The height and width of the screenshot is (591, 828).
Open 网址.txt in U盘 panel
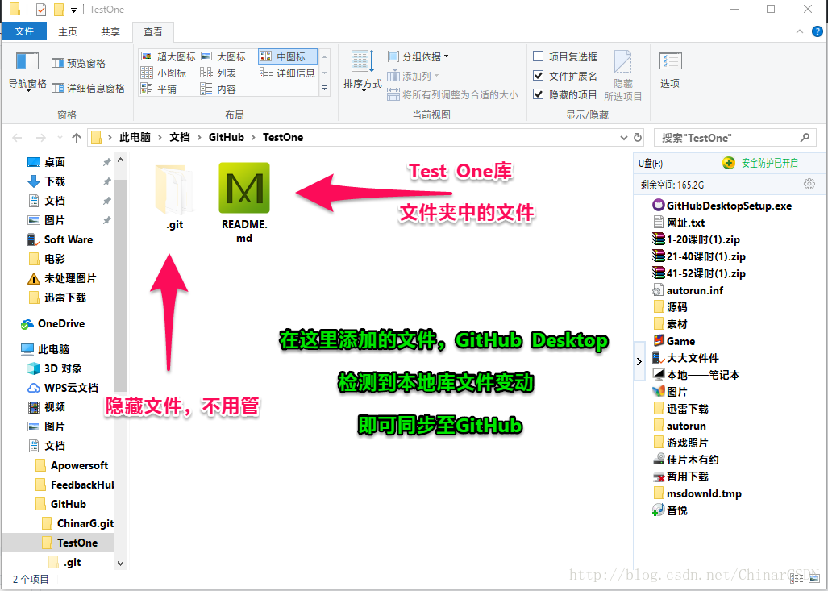pos(679,223)
